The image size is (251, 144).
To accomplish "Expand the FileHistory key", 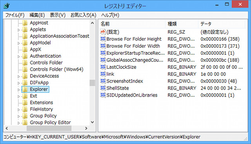I will coord(18,110).
